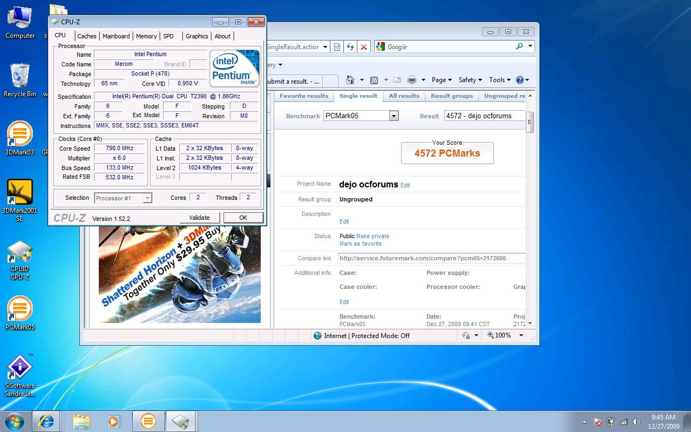This screenshot has height=432, width=691.
Task: Open the Result groups tab
Action: [x=452, y=96]
